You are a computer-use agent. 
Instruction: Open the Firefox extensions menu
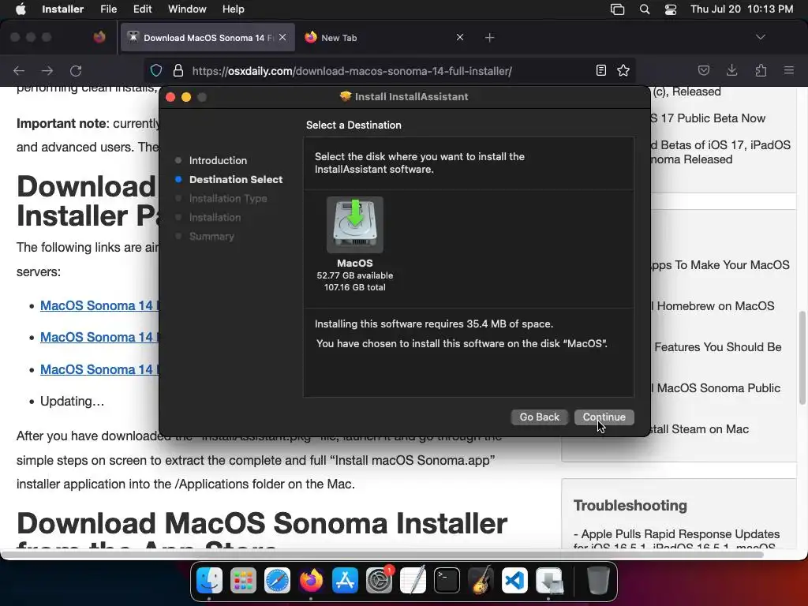(761, 70)
